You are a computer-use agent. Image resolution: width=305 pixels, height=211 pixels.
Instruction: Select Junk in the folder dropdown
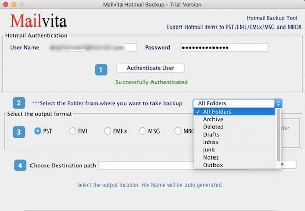[209, 150]
